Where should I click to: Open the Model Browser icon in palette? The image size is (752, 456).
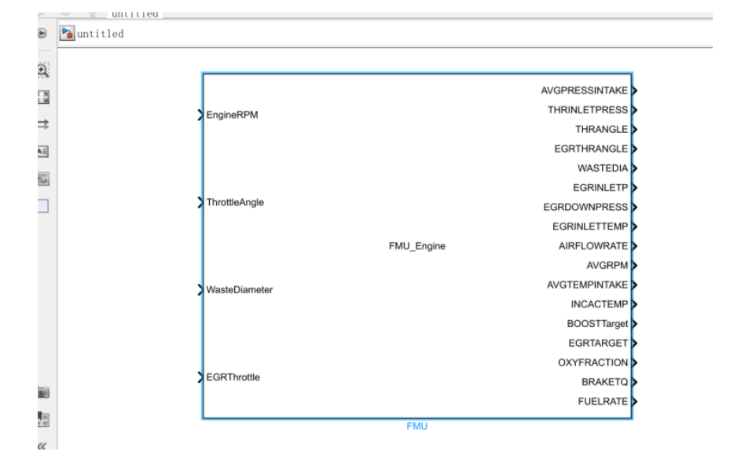click(x=43, y=419)
